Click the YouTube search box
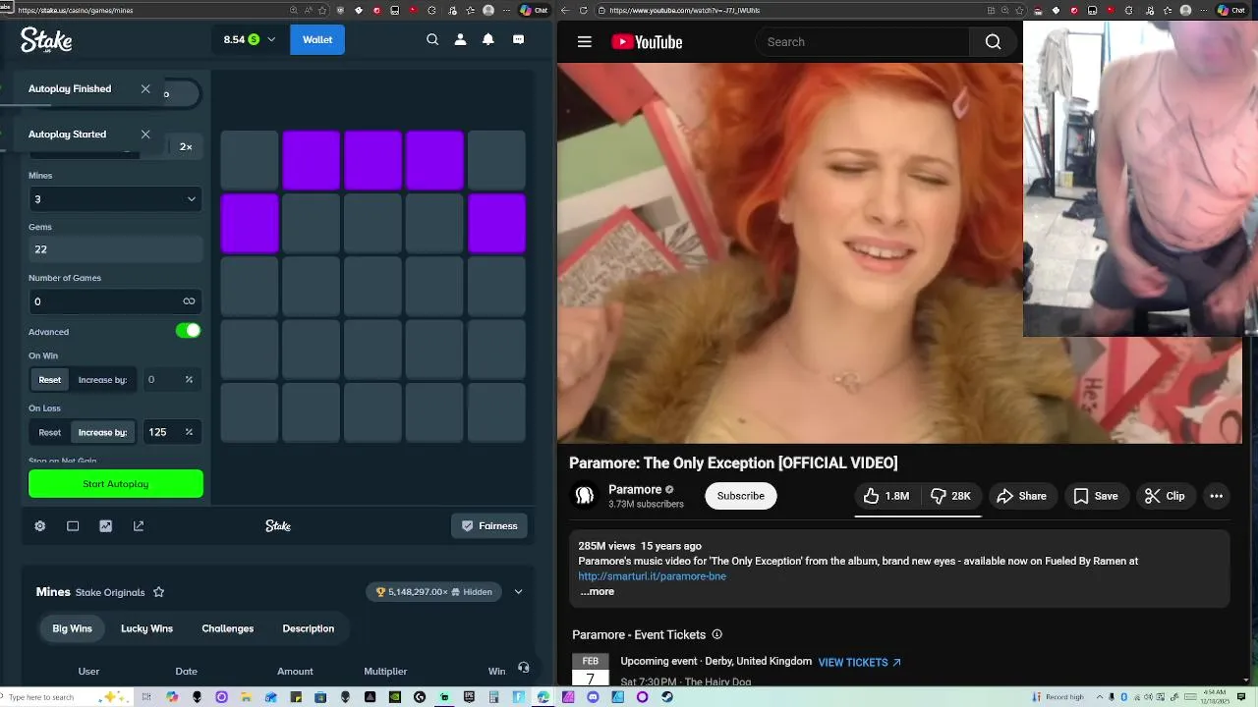This screenshot has width=1258, height=707. point(862,42)
